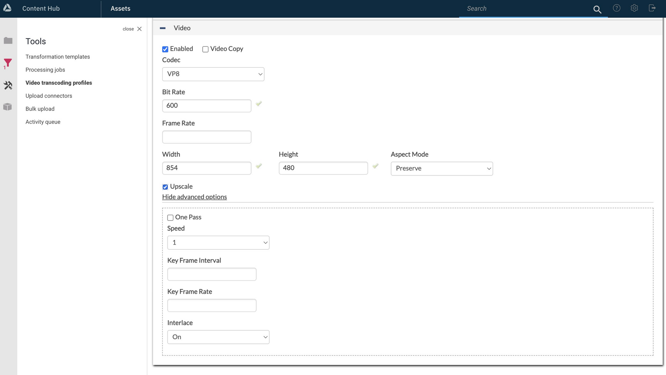Open the filter funnel icon in sidebar

(8, 63)
